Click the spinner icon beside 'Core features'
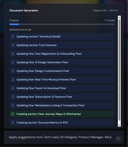 tap(13, 45)
